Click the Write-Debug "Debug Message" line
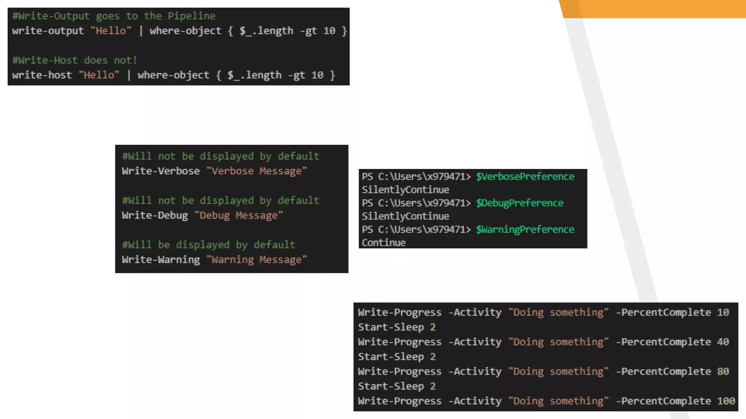746x419 pixels. pyautogui.click(x=202, y=215)
